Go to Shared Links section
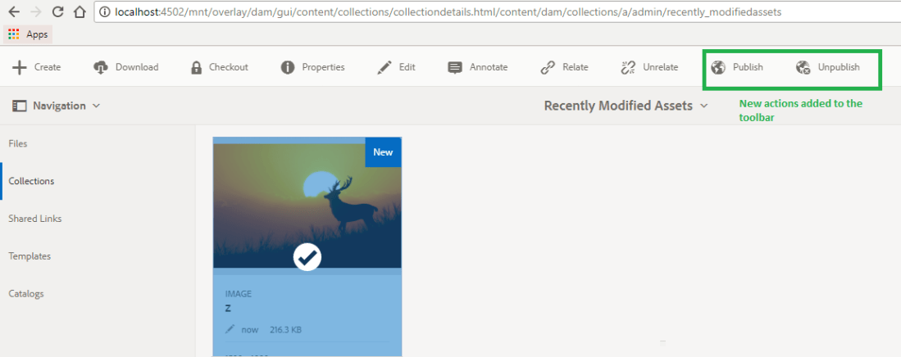Image resolution: width=901 pixels, height=357 pixels. 35,219
